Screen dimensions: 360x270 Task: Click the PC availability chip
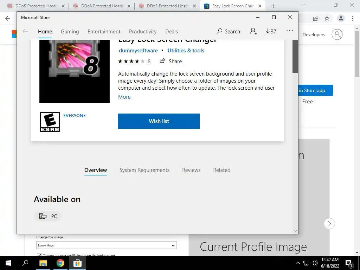48,216
